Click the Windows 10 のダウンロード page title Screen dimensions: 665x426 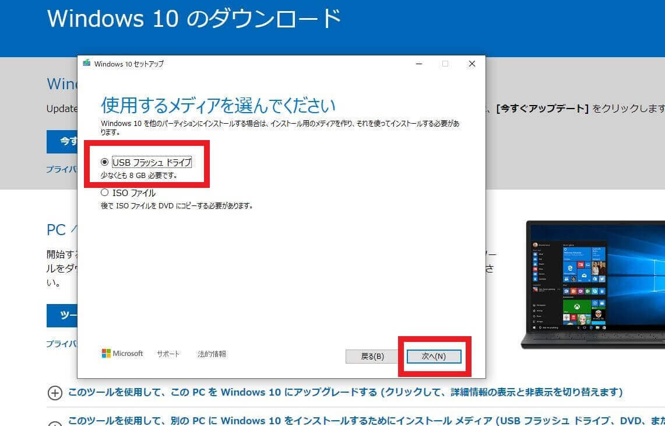click(194, 19)
